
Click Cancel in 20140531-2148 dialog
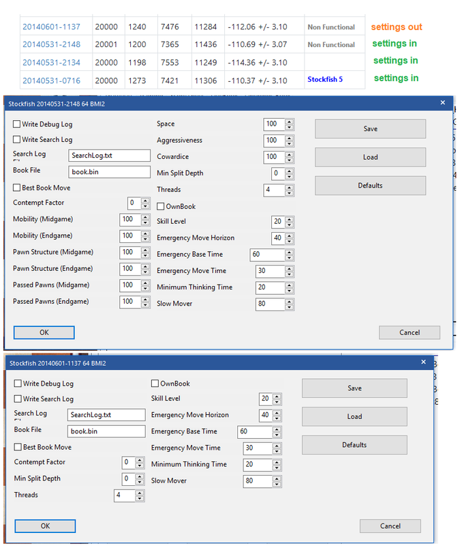[410, 332]
